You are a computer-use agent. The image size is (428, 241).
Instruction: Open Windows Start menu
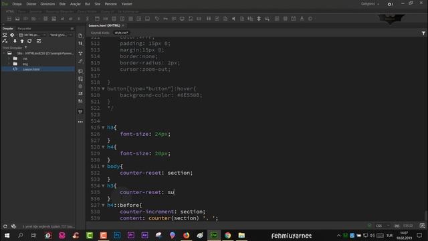click(7, 236)
